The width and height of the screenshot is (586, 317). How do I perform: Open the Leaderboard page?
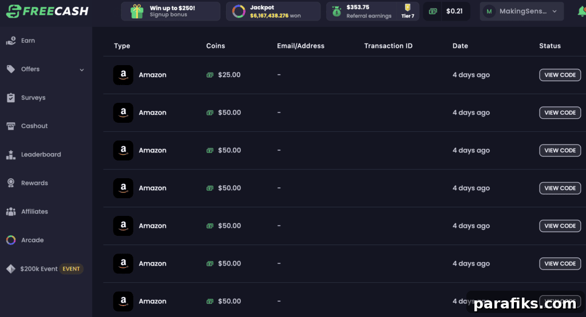41,154
